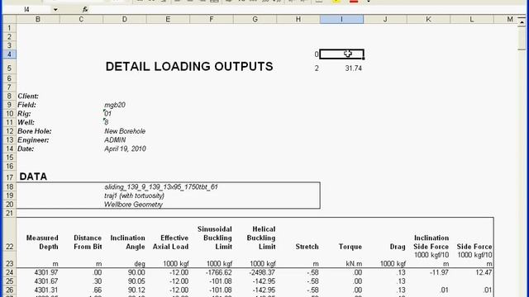Select the kN.m unit cell
The width and height of the screenshot is (529, 297).
(354, 264)
